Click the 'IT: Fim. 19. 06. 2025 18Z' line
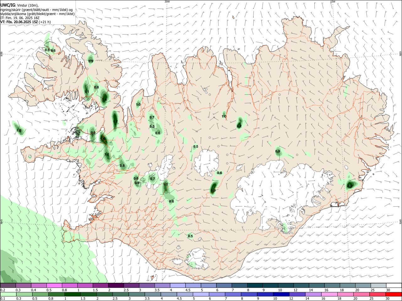The width and height of the screenshot is (402, 301). tap(20, 18)
